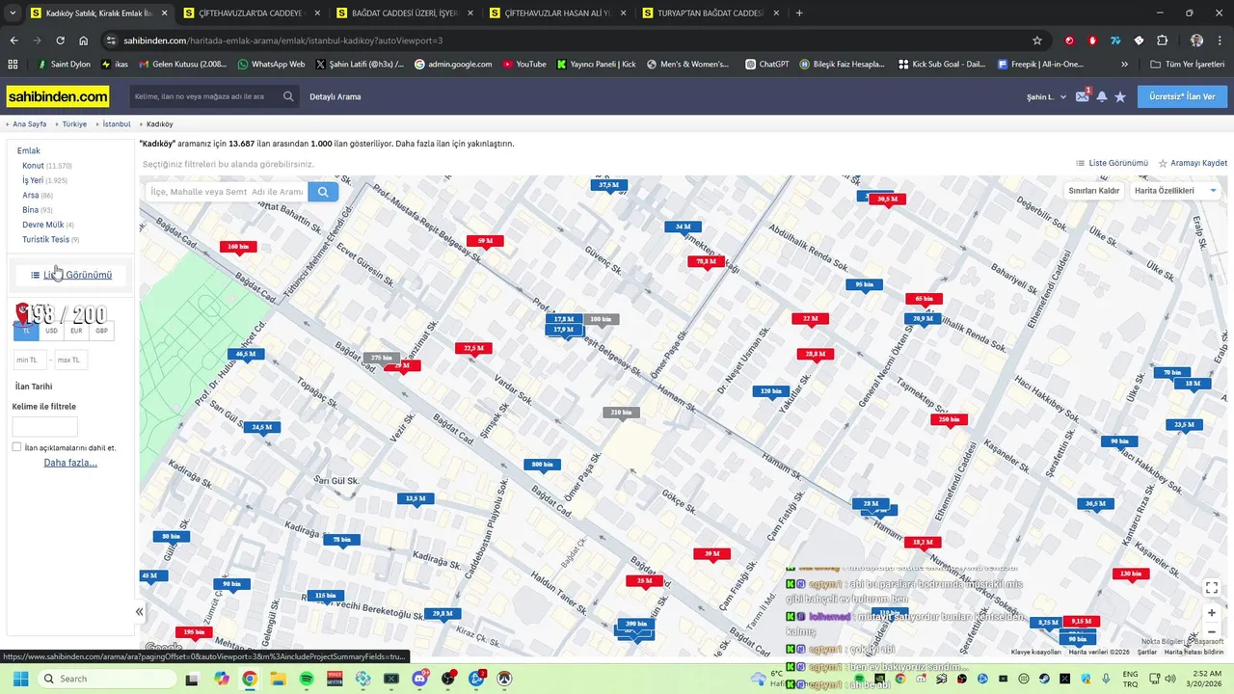1234x694 pixels.
Task: Open favorites star icon in header
Action: pos(1120,96)
